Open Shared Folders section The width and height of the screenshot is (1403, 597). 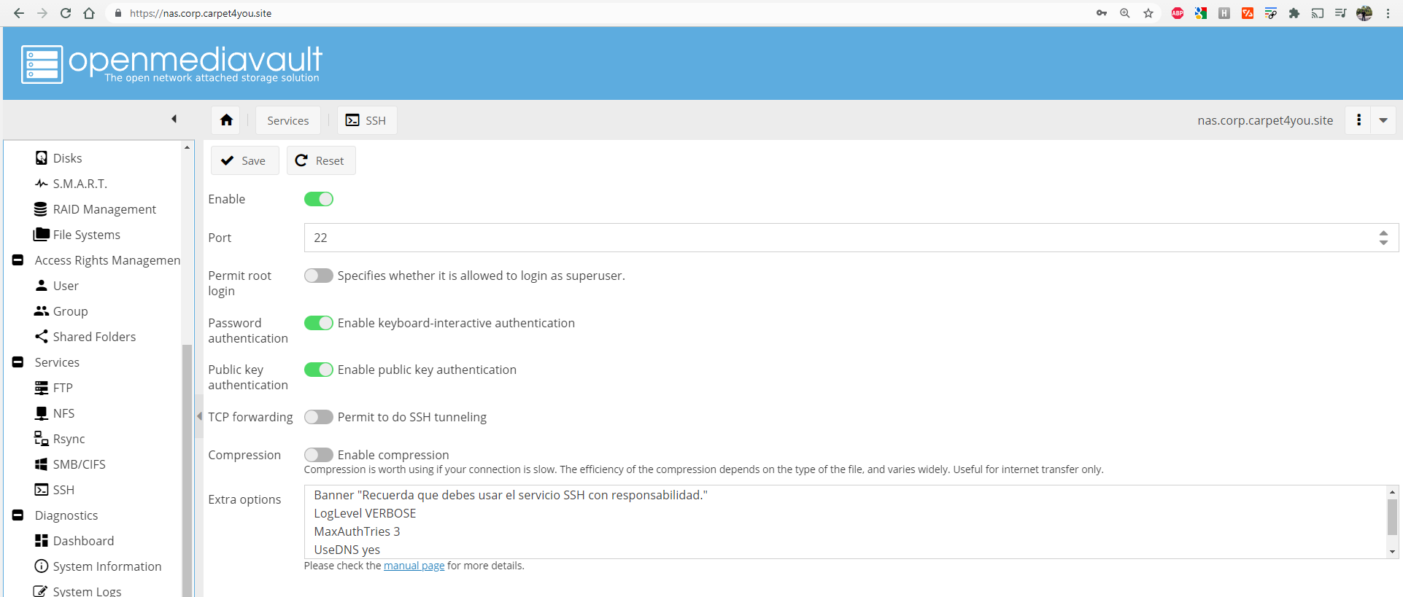pyautogui.click(x=94, y=337)
